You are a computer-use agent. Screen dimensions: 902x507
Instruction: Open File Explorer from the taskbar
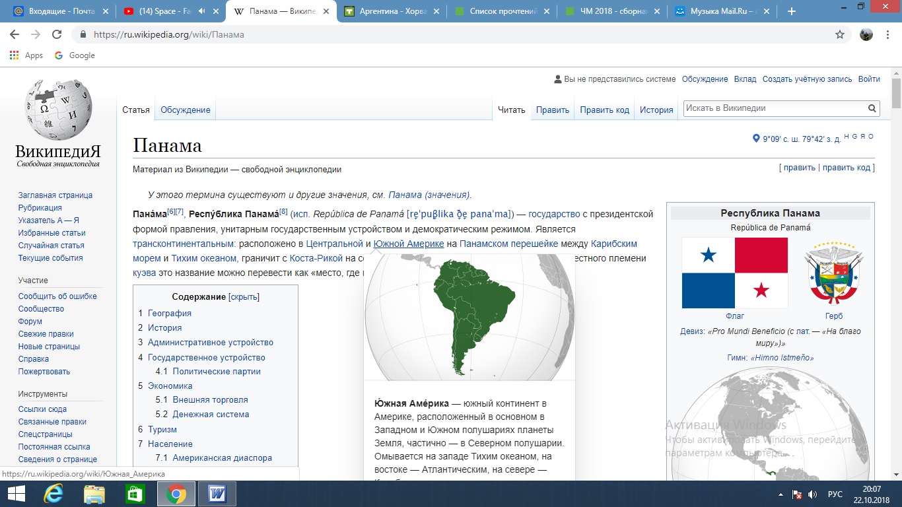point(94,494)
